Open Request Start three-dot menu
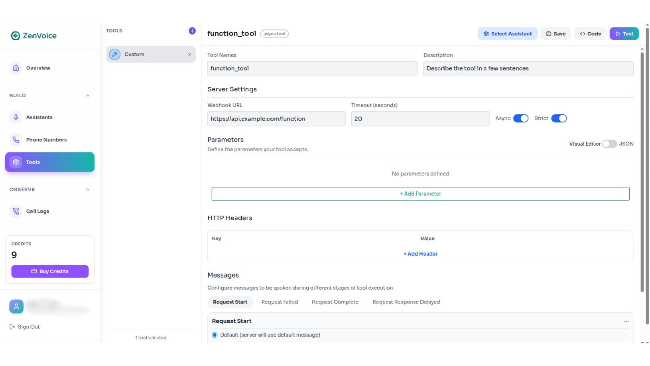650x366 pixels. click(x=626, y=321)
